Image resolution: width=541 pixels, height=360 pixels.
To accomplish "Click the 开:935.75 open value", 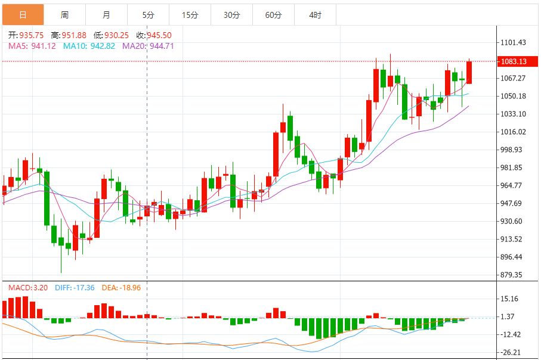I will (26, 35).
